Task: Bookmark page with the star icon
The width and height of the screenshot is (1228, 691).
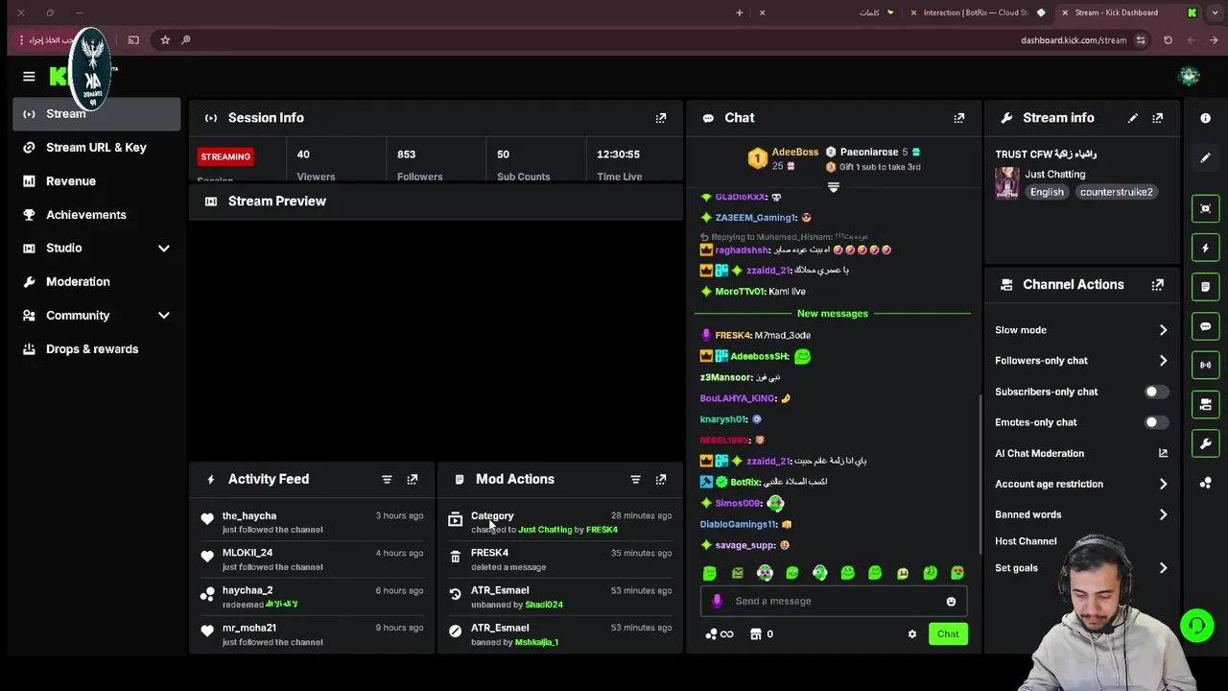Action: 165,40
